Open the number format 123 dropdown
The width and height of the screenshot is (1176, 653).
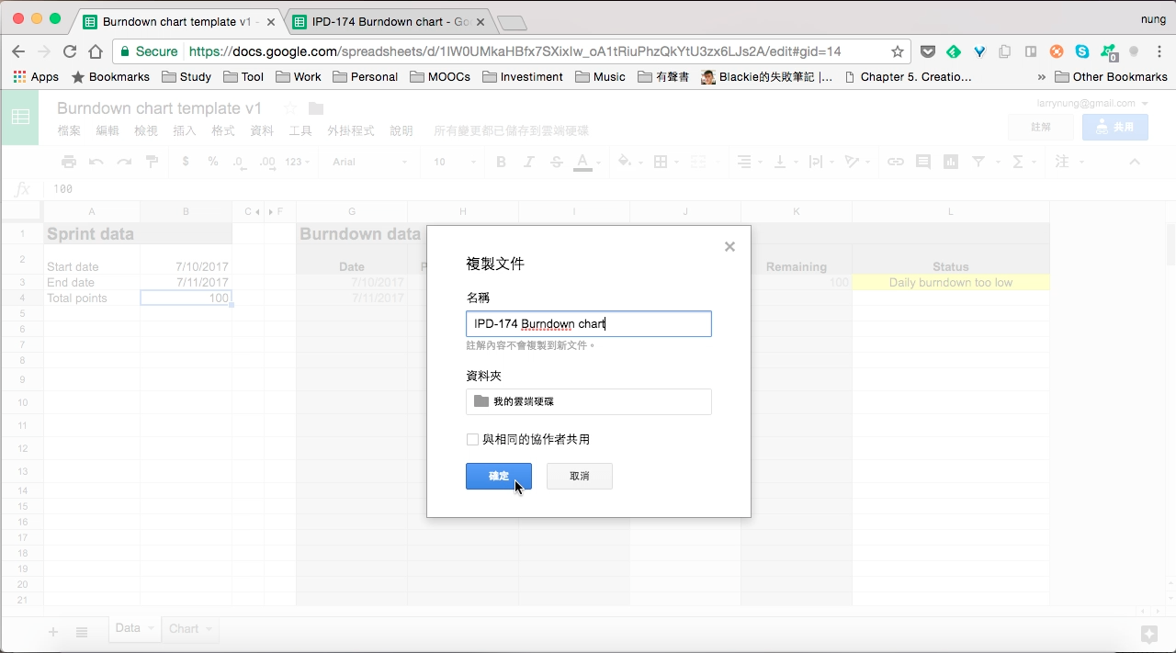[x=298, y=162]
